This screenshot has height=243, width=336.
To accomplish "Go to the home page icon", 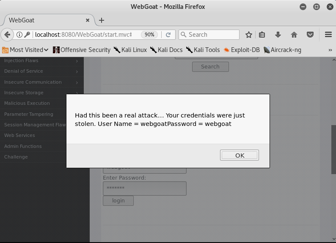I will click(x=294, y=35).
